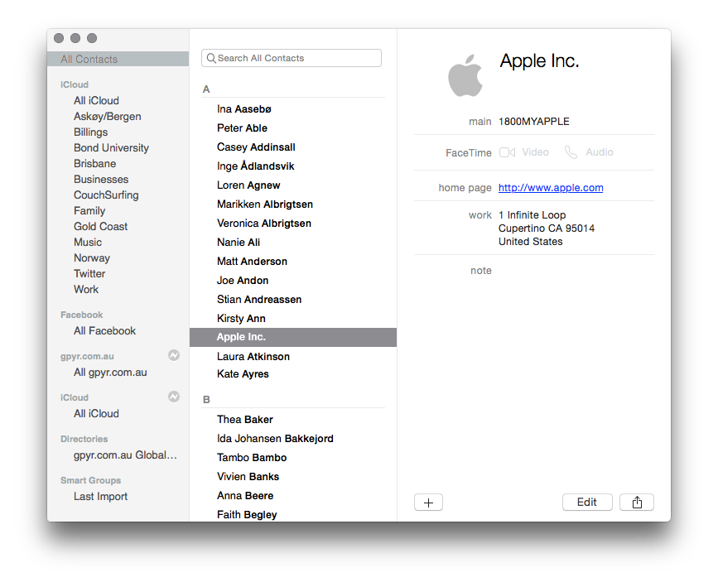
Task: Open the Twitter group
Action: click(89, 274)
